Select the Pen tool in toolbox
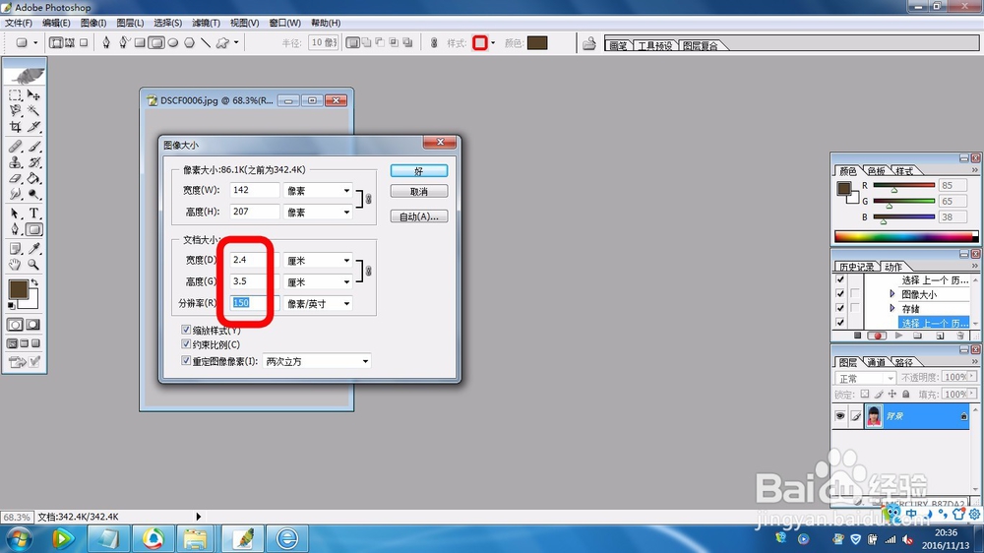Viewport: 984px width, 553px height. click(x=15, y=229)
